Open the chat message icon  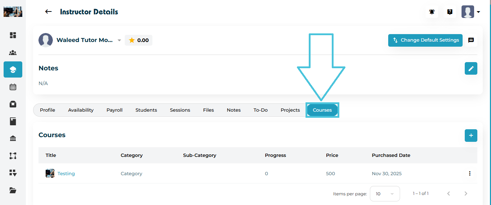[x=471, y=40]
